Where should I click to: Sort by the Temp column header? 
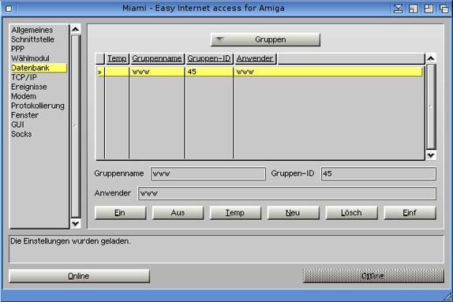[117, 58]
